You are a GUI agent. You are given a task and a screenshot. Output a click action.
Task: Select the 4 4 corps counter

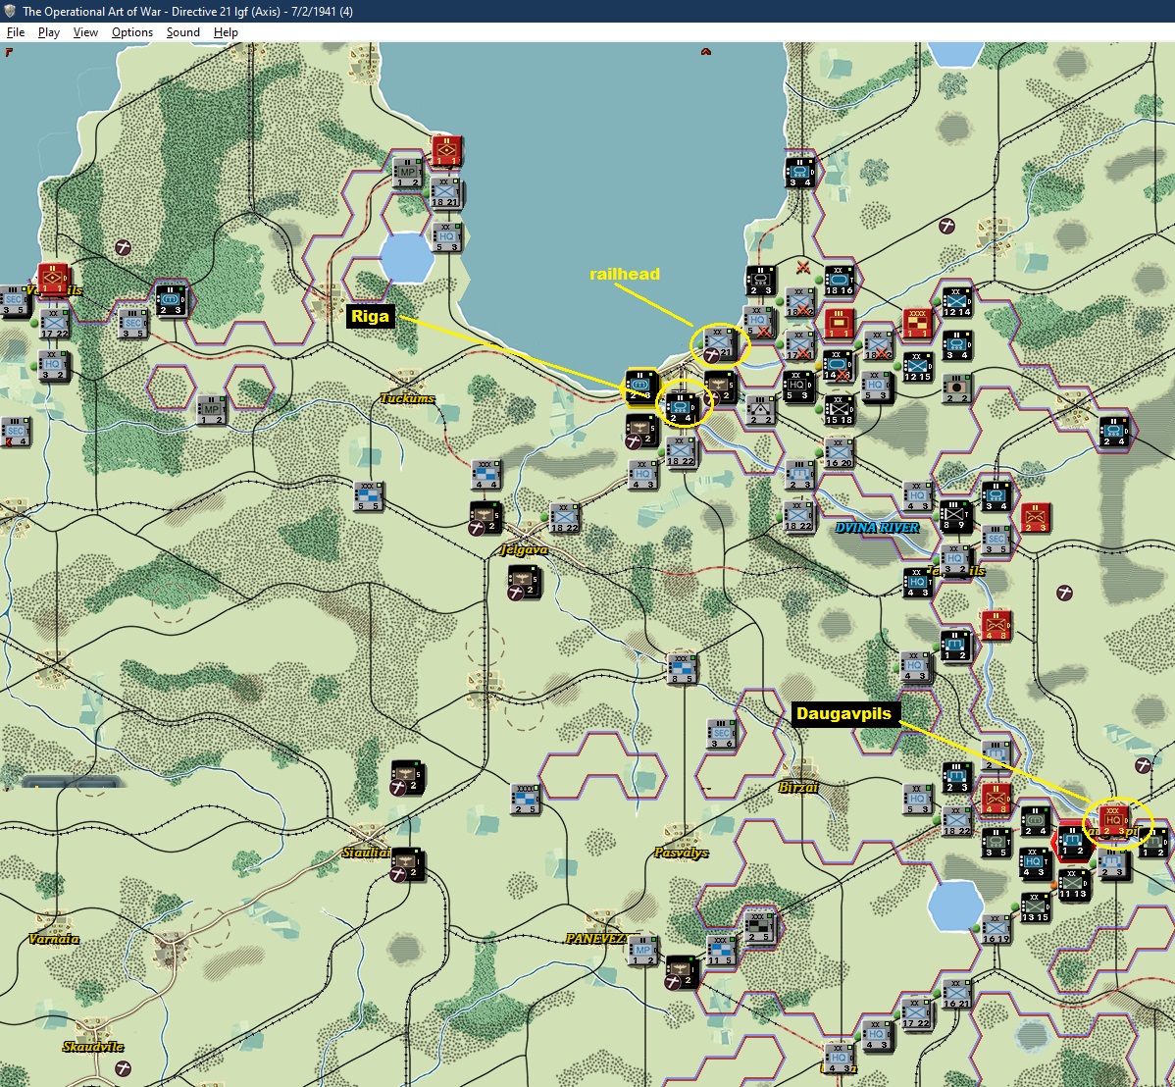click(487, 475)
